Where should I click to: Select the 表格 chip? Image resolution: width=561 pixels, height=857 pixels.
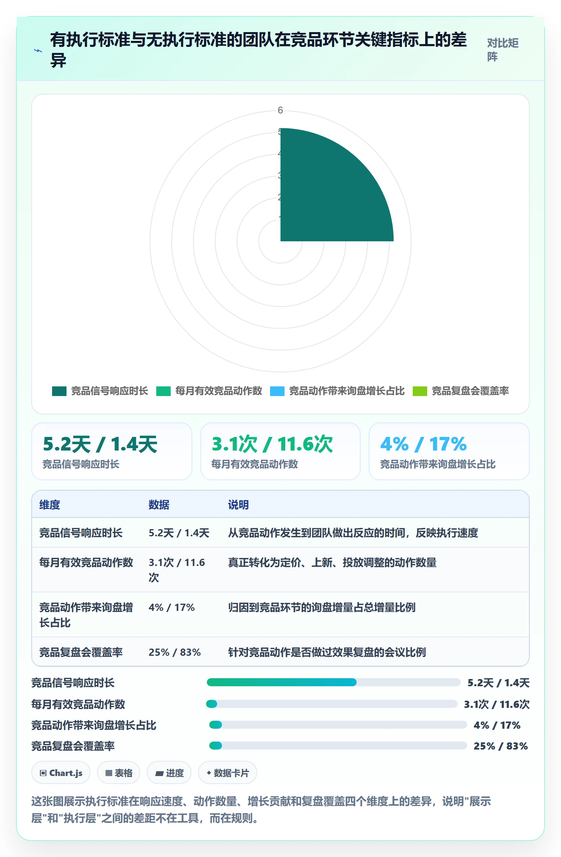tap(119, 772)
